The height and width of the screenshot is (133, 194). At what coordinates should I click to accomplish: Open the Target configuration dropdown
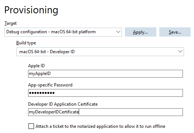click(63, 32)
